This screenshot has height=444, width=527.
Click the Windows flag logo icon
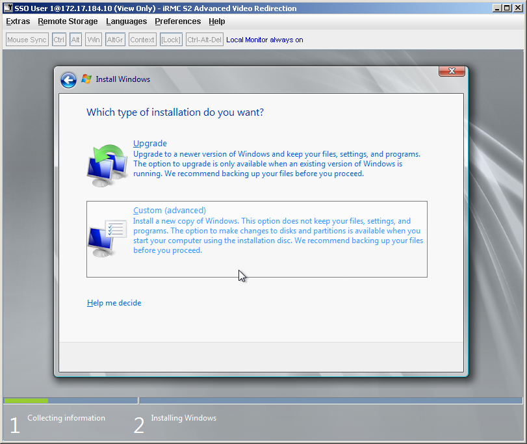pyautogui.click(x=86, y=79)
